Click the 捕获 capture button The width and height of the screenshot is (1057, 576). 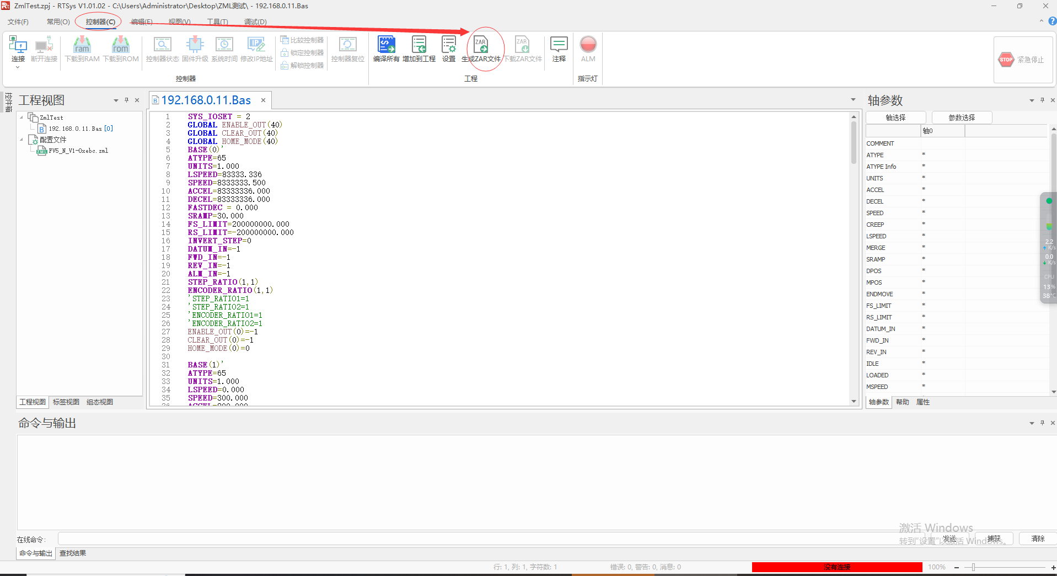994,539
